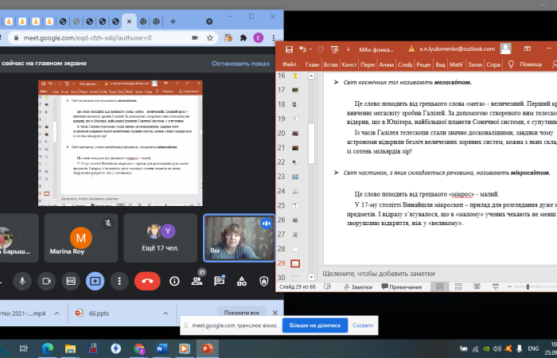Mute the microphone in Google Meet
557x358 pixels.
pyautogui.click(x=21, y=280)
